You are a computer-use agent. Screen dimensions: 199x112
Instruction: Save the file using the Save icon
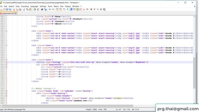click(7, 9)
